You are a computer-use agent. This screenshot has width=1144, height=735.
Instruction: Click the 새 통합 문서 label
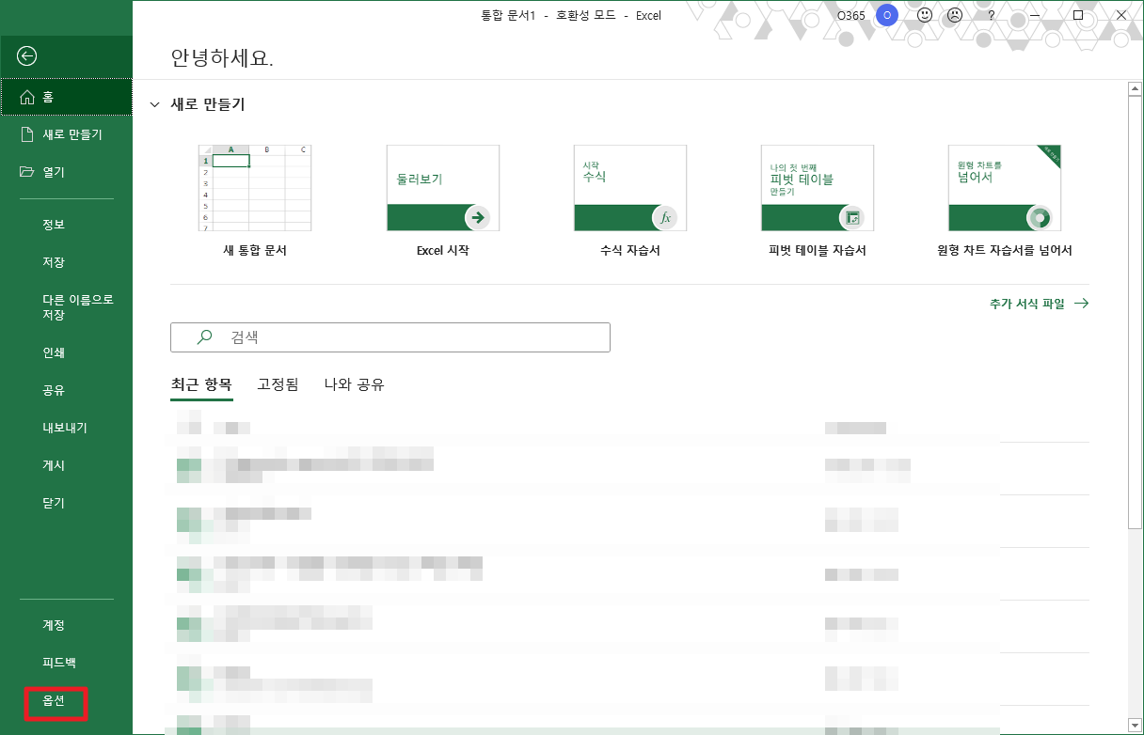tap(255, 251)
